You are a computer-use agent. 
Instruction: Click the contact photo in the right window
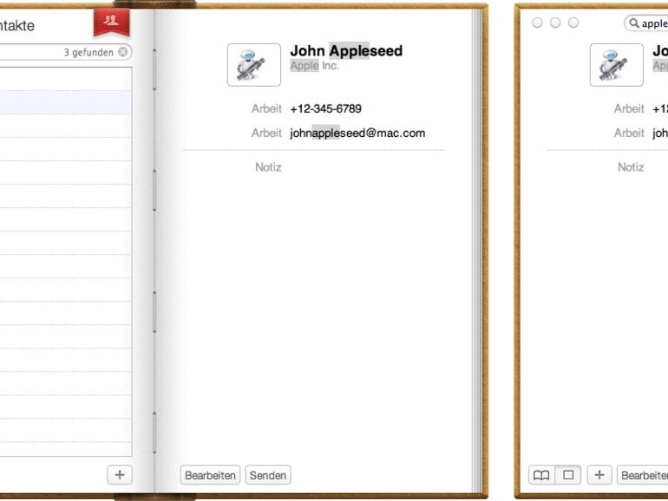617,65
